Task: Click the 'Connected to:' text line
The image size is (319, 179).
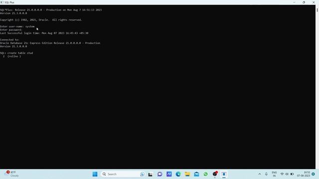Action: tap(9, 40)
